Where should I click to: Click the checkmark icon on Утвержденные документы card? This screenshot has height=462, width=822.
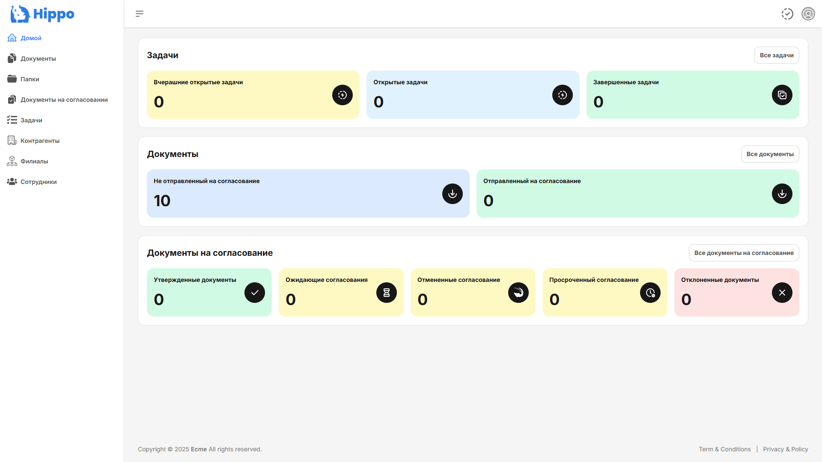point(254,292)
